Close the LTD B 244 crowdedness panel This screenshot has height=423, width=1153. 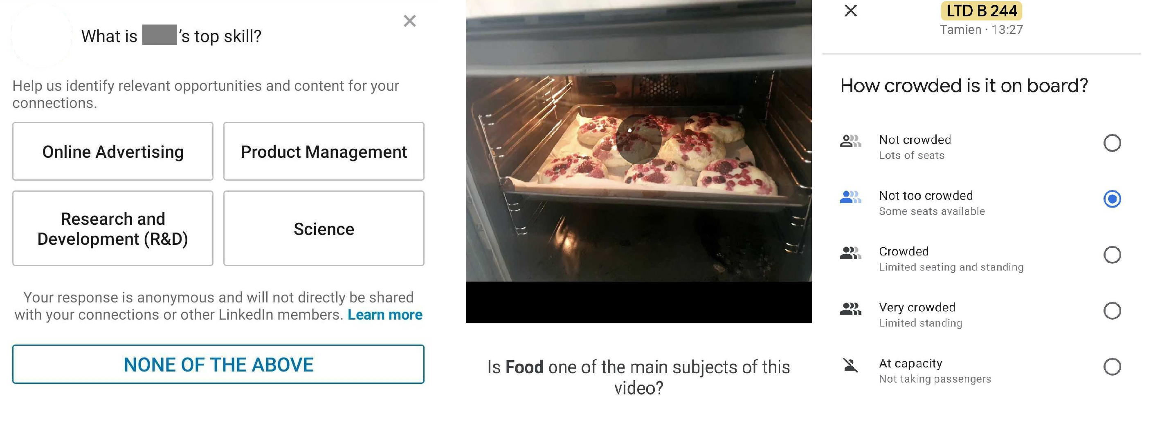(x=850, y=10)
